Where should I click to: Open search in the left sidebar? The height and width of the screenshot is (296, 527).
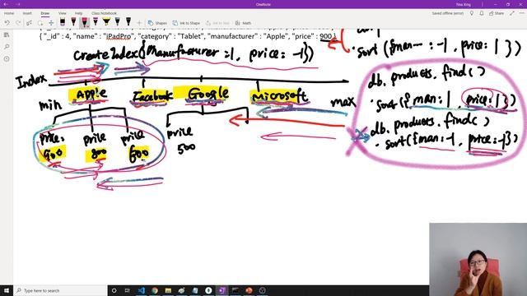tap(7, 47)
